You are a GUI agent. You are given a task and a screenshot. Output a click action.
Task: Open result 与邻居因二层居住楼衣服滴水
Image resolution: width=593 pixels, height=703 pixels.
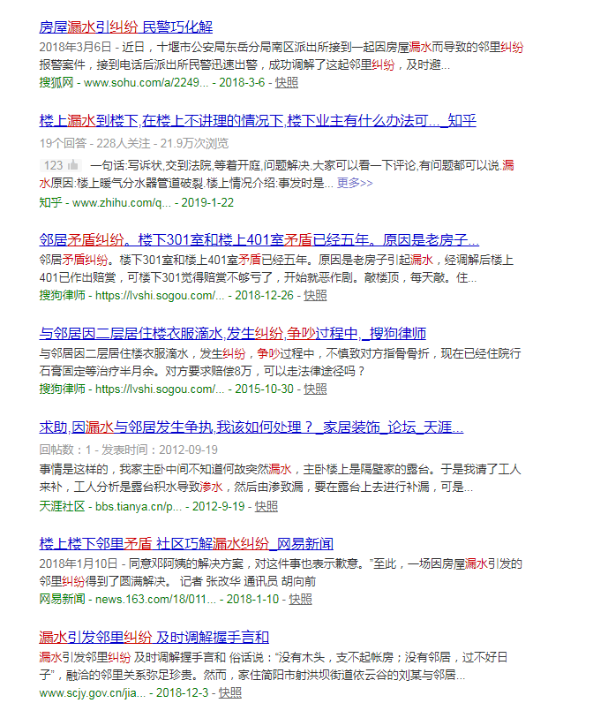pos(233,333)
